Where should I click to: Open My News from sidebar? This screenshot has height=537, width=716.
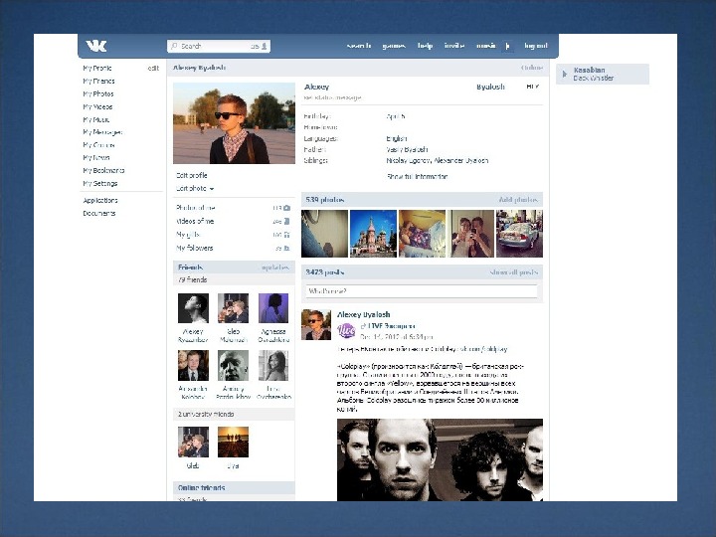pyautogui.click(x=95, y=157)
